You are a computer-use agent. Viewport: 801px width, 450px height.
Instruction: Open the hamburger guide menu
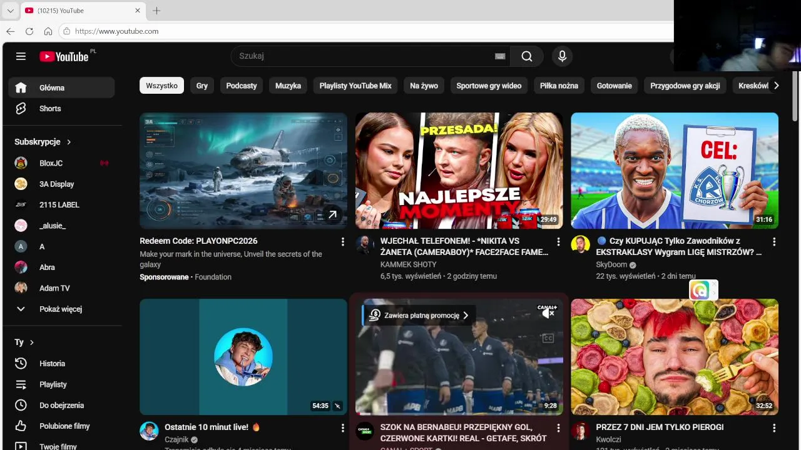[21, 56]
